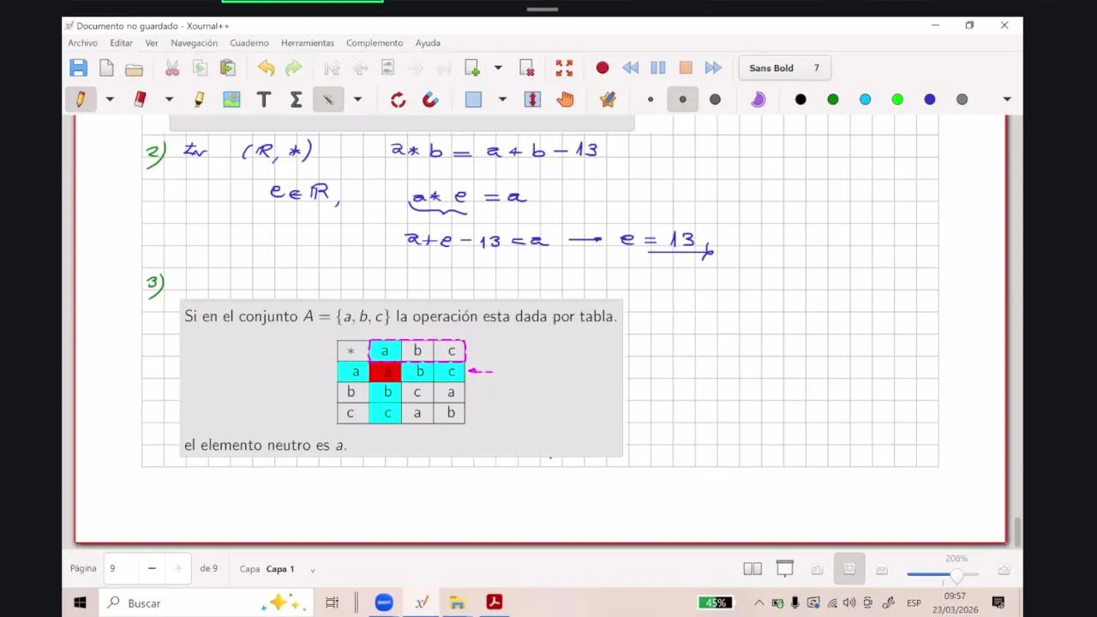Screen dimensions: 1097x617
Task: Open the Ver menu
Action: 152,43
